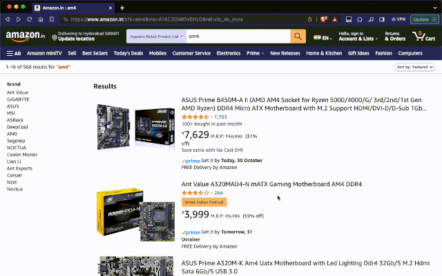This screenshot has width=442, height=276.
Task: Open Computers nav link
Action: (410, 53)
